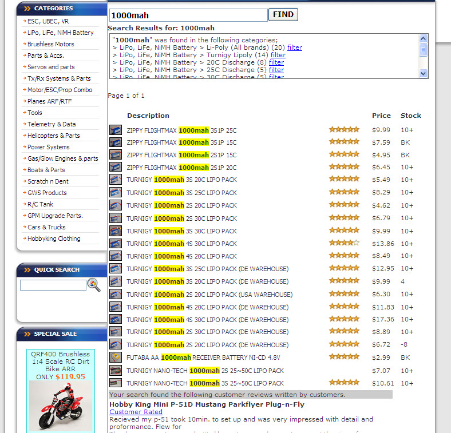Open LiPo, LiFe, NiMH Battery category
The image size is (451, 433).
61,33
